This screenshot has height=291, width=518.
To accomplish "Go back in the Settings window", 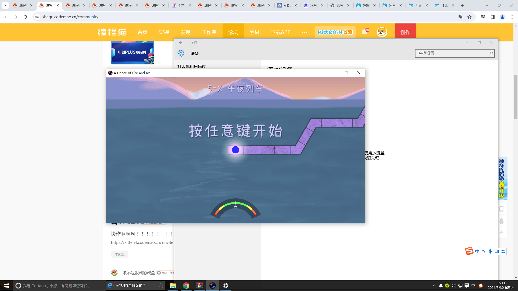I will tap(181, 43).
